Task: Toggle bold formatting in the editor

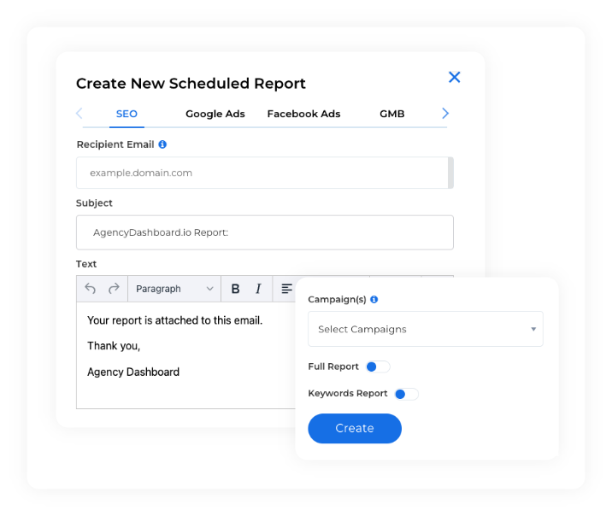Action: [235, 289]
